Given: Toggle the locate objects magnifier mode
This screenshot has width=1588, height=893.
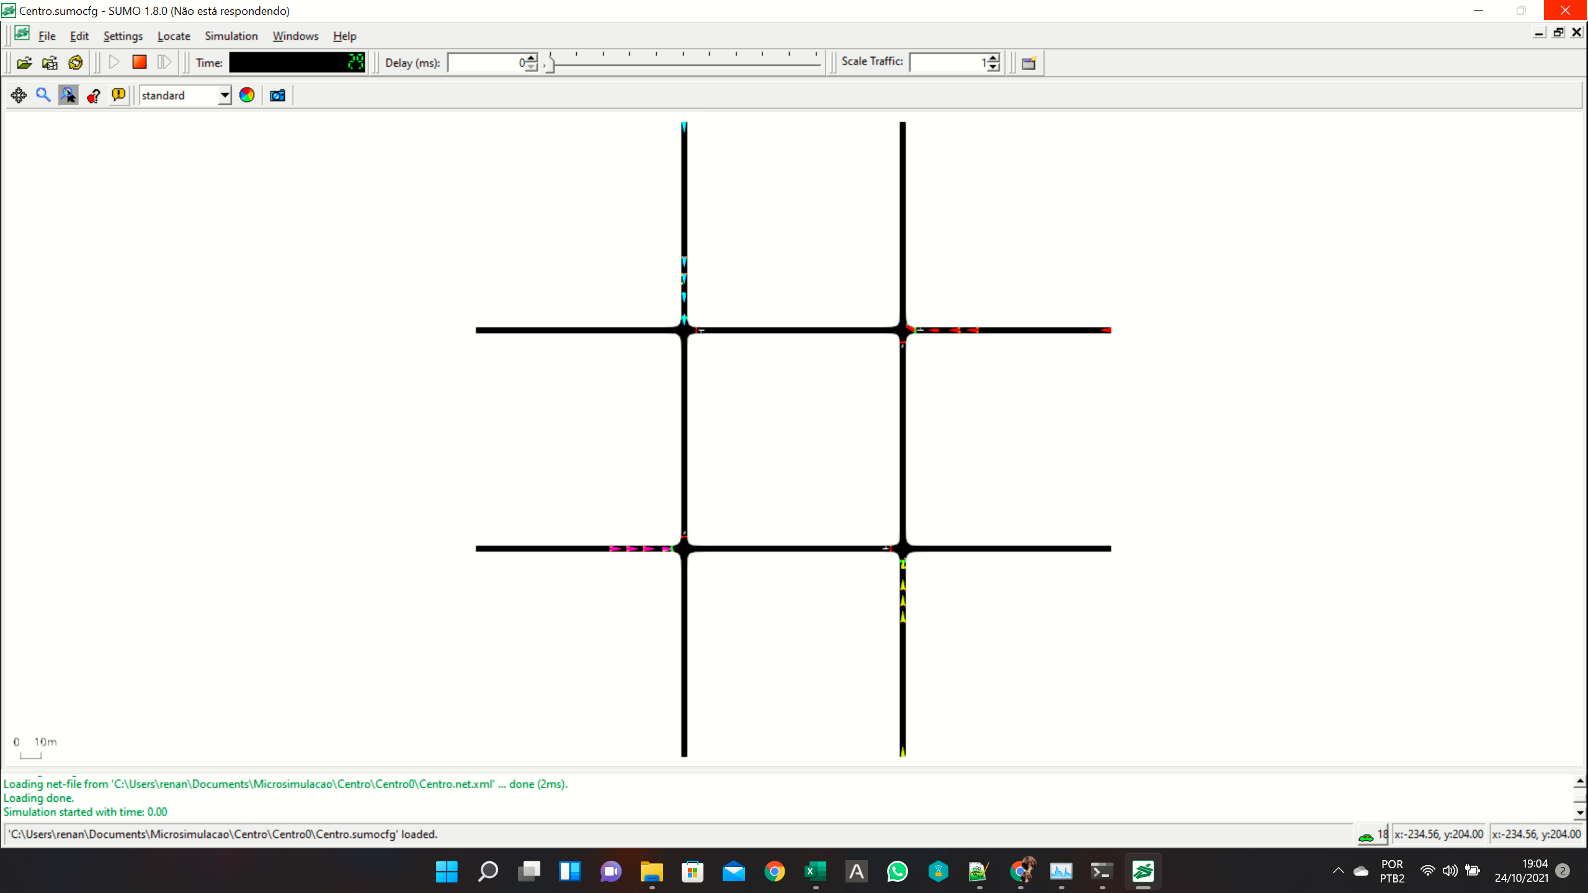Looking at the screenshot, I should pos(68,95).
